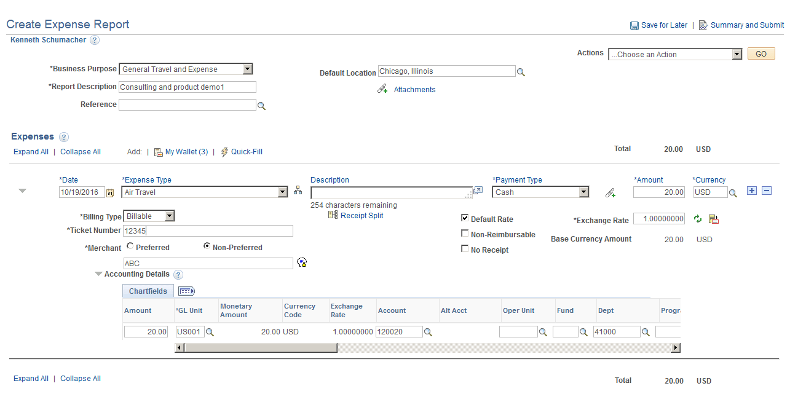
Task: Click the grid personalize icon beside Chartfields
Action: click(186, 290)
